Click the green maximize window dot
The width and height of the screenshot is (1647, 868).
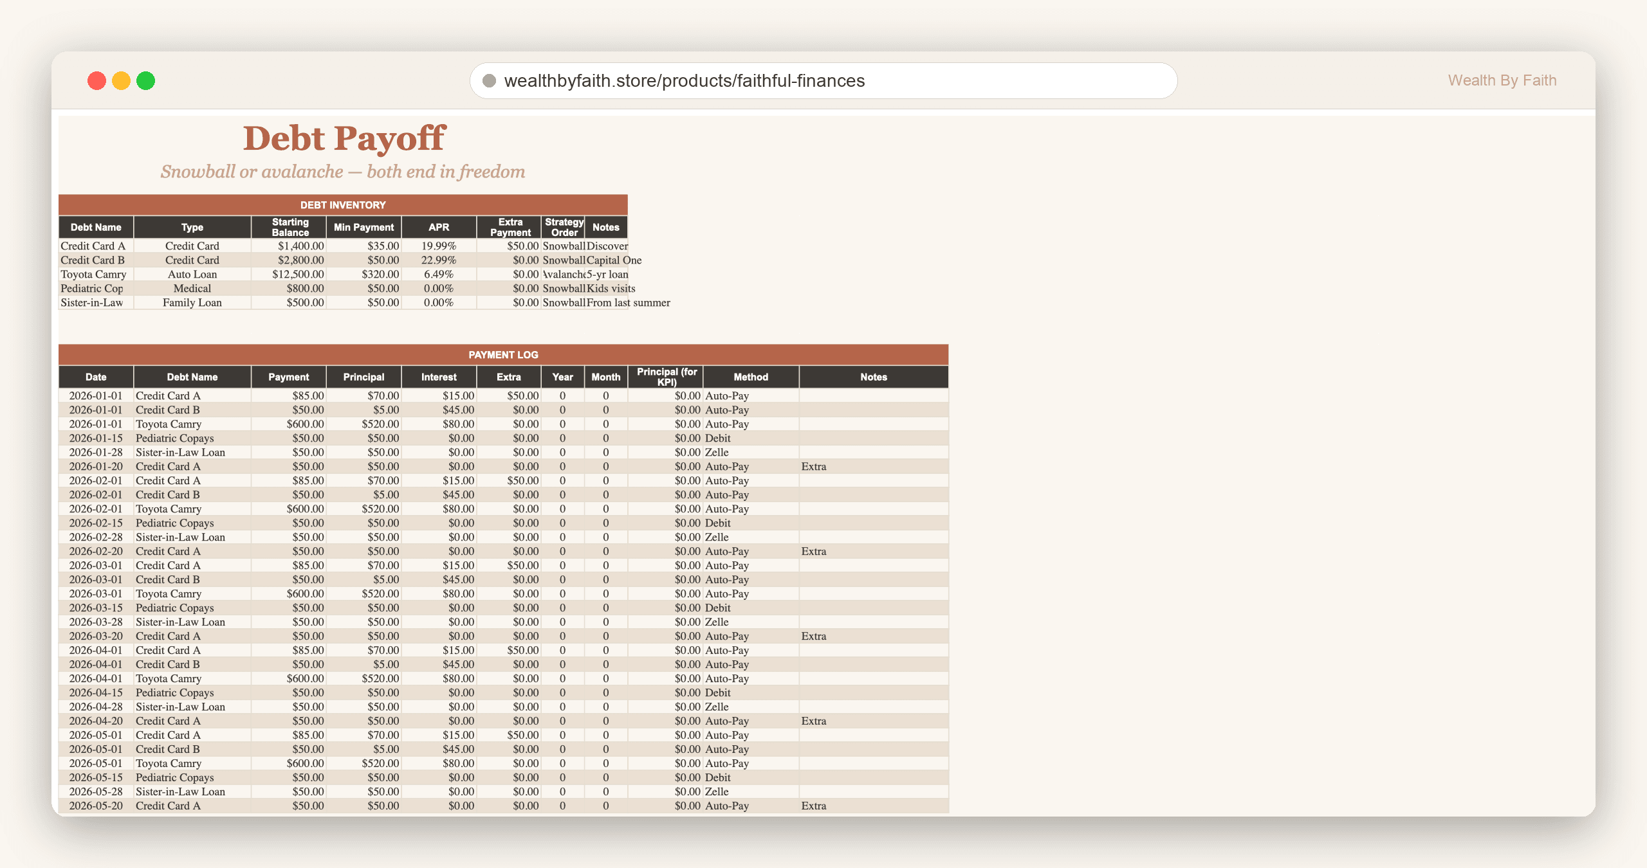point(145,80)
